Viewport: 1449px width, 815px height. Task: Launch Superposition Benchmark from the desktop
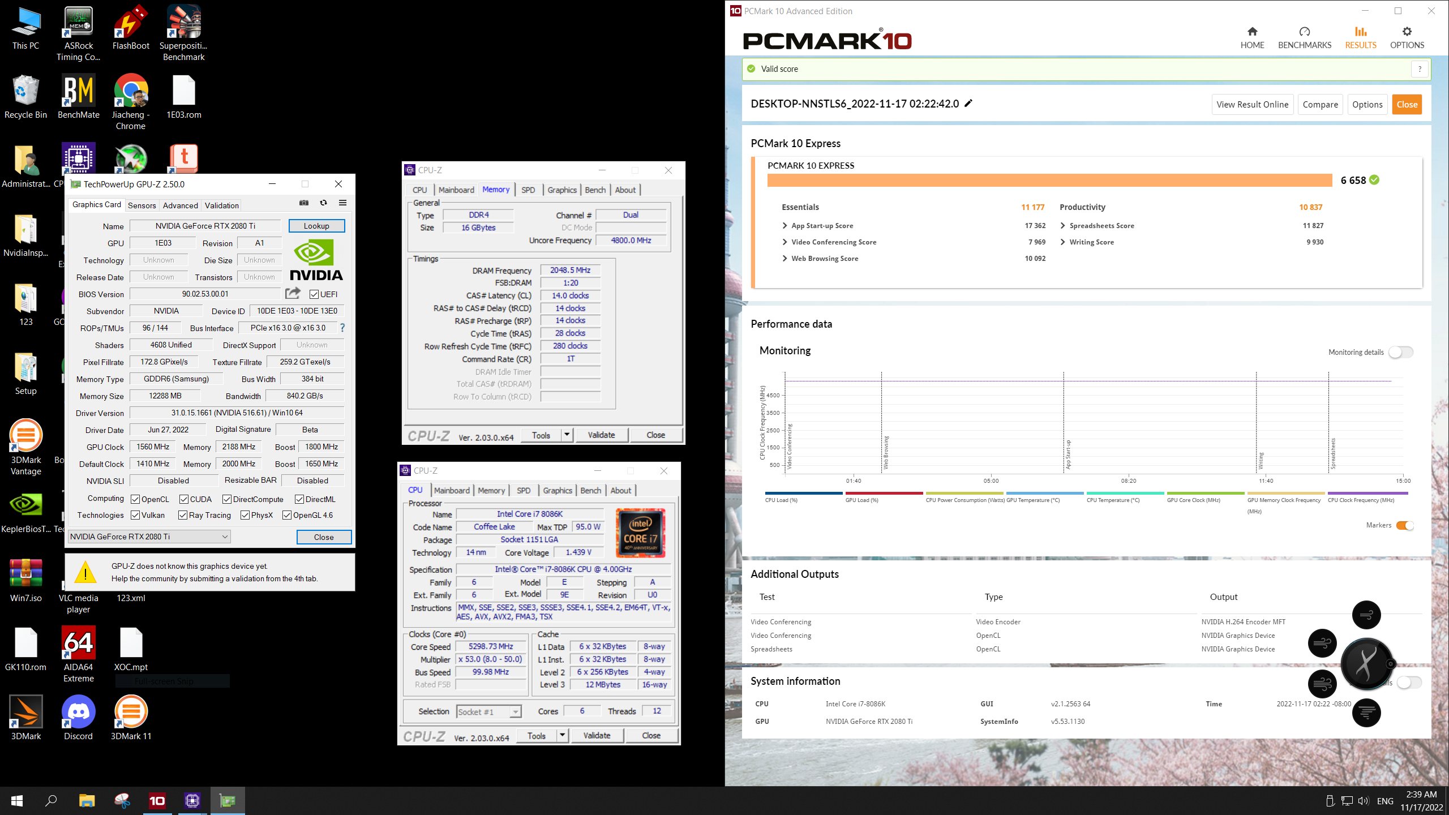tap(183, 33)
